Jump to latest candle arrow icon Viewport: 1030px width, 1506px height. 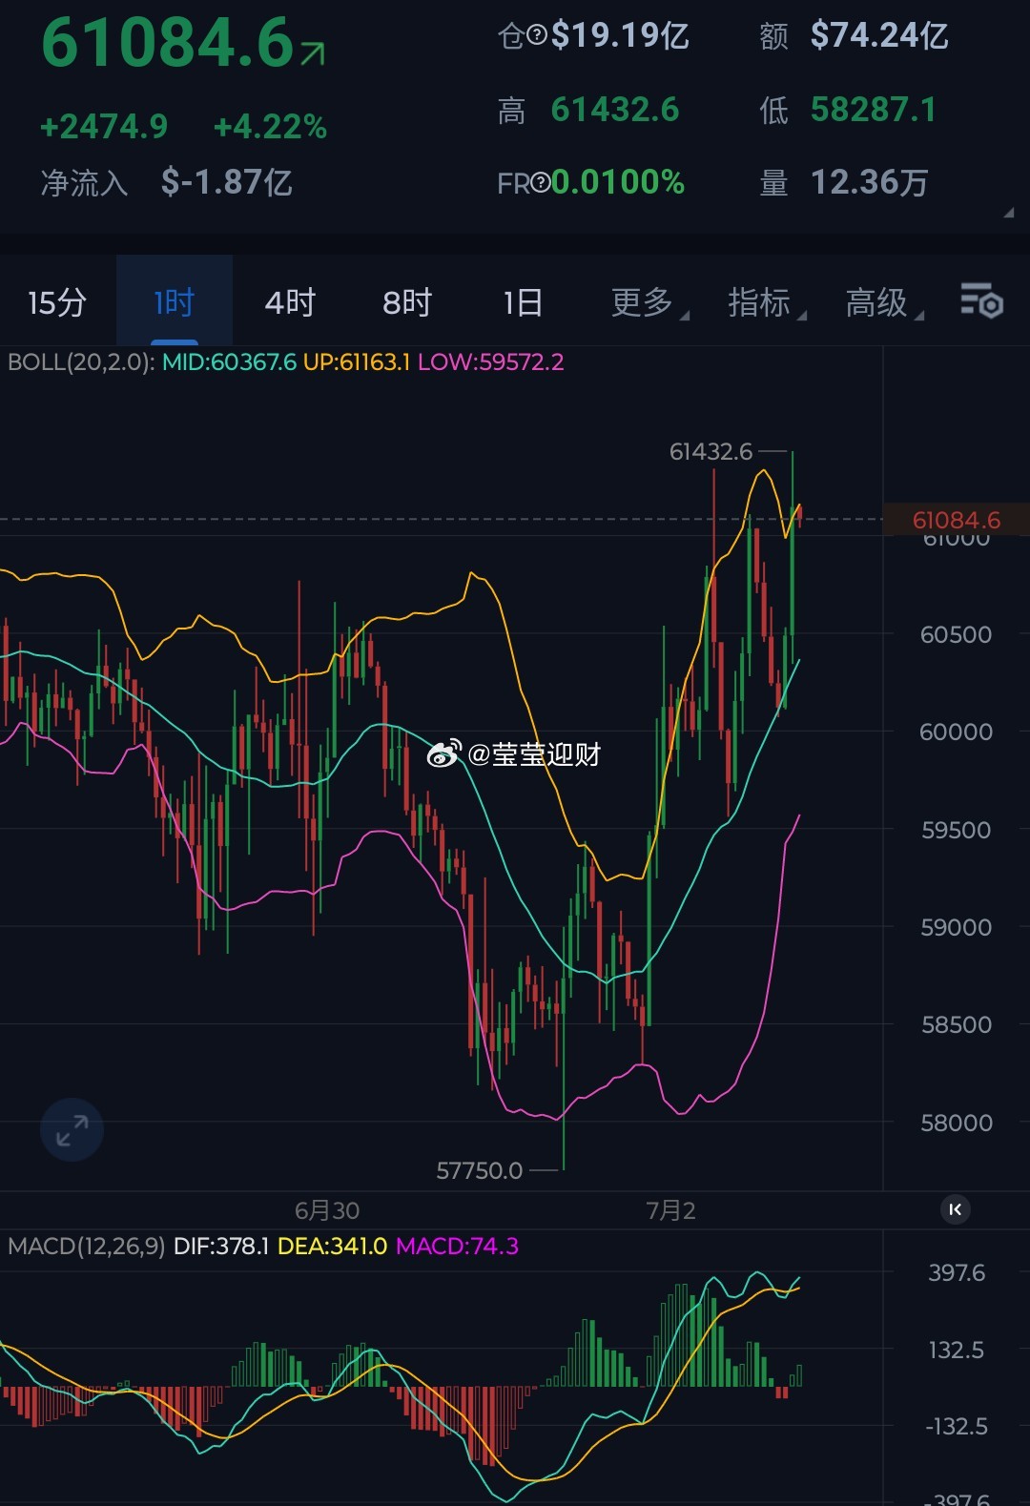[955, 1209]
